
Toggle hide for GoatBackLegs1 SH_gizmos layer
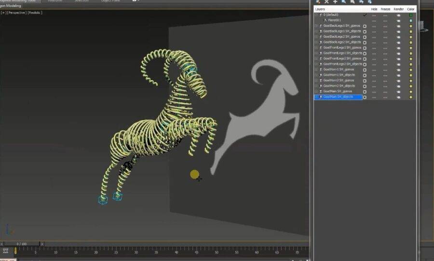pyautogui.click(x=374, y=26)
